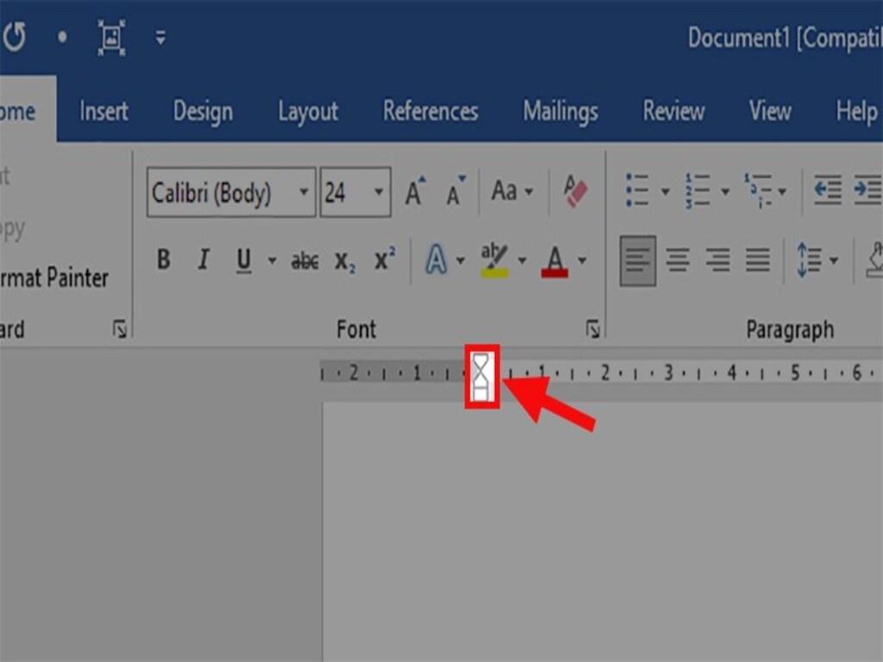883x662 pixels.
Task: Click the Decrease Indent icon
Action: [x=827, y=190]
